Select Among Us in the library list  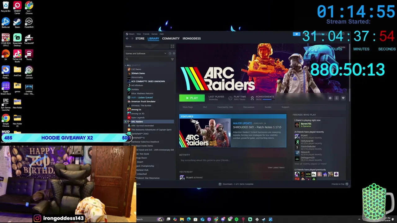click(x=136, y=110)
